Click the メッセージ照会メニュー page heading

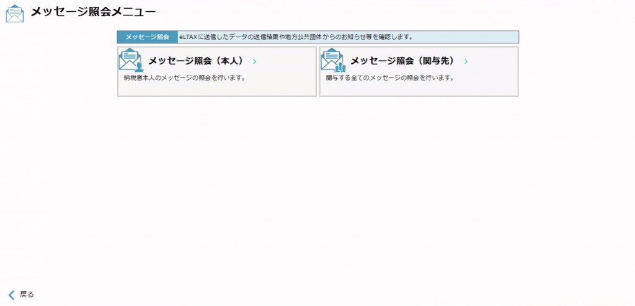[x=93, y=12]
